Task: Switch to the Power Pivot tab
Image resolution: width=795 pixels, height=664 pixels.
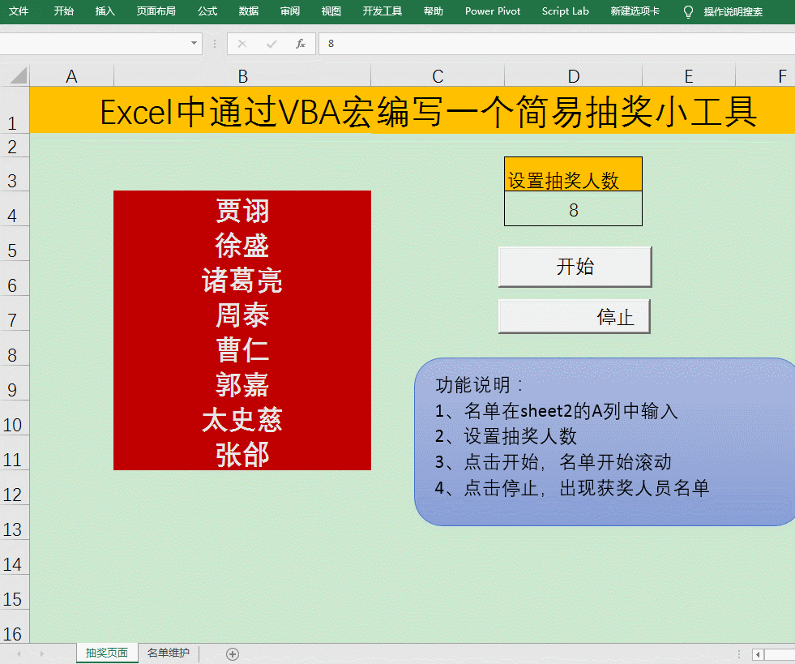Action: click(493, 11)
